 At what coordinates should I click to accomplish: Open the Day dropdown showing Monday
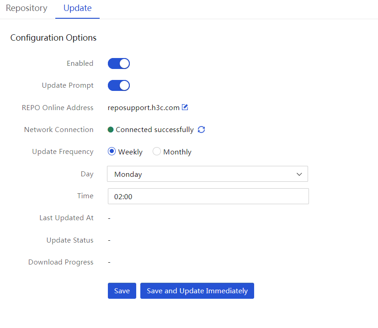[208, 174]
